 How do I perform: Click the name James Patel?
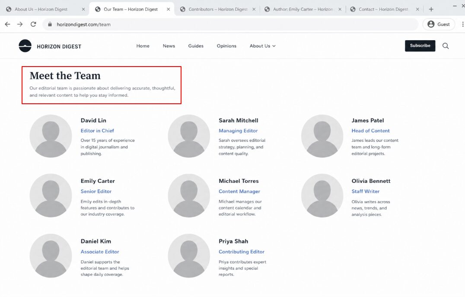coord(368,121)
